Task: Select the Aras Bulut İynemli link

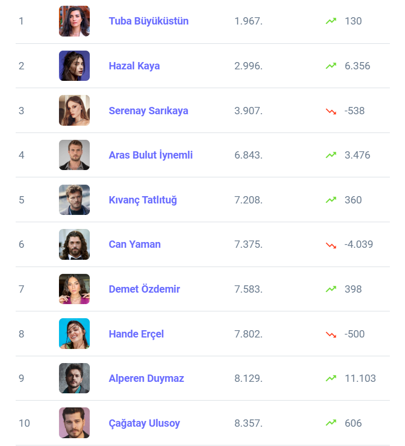Action: 151,155
